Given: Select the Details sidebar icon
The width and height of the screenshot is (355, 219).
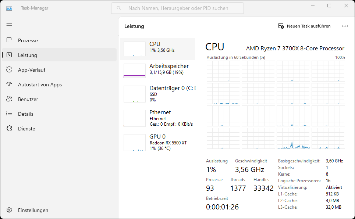Looking at the screenshot, I should coord(9,114).
